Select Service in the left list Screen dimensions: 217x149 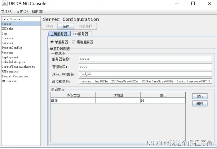click(21, 43)
